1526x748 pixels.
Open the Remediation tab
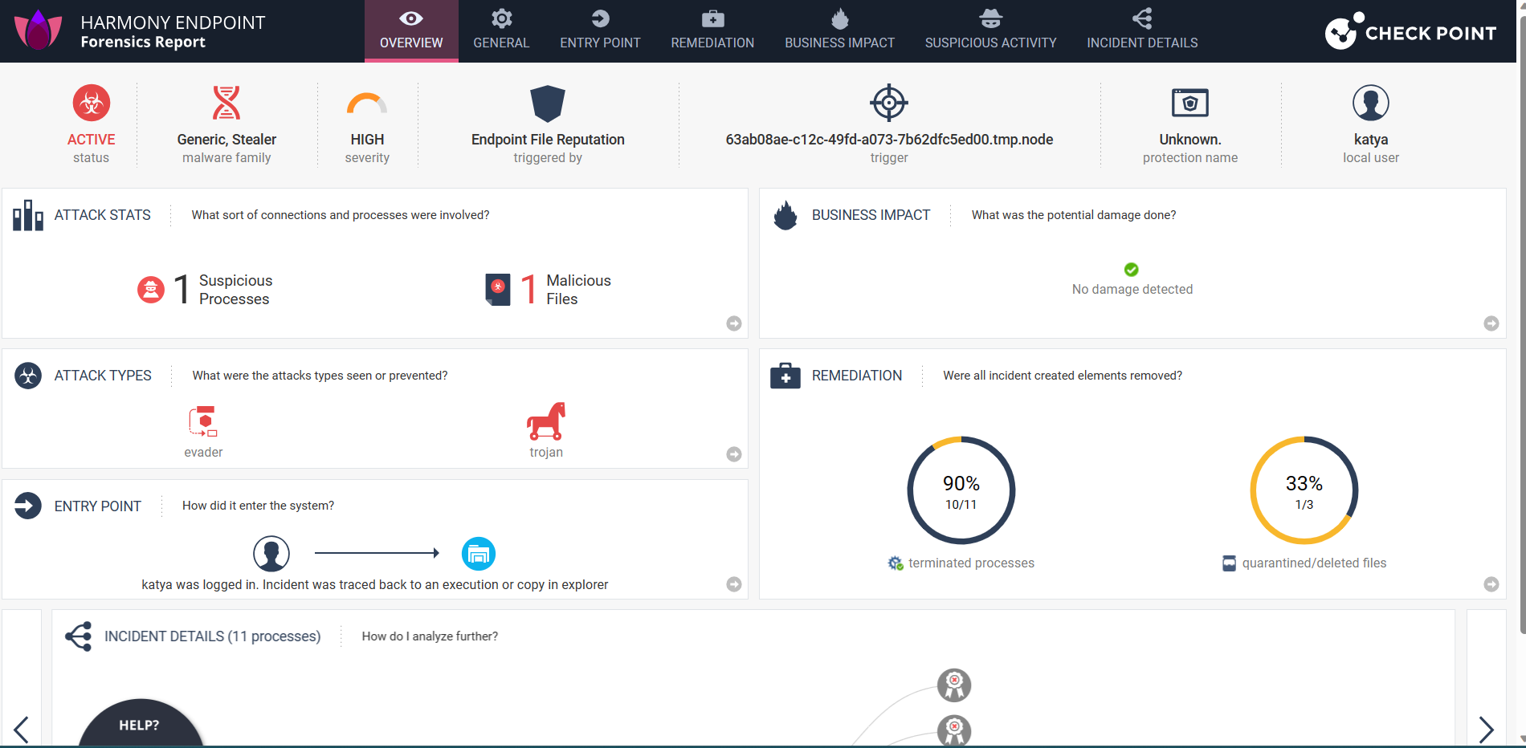(x=712, y=31)
